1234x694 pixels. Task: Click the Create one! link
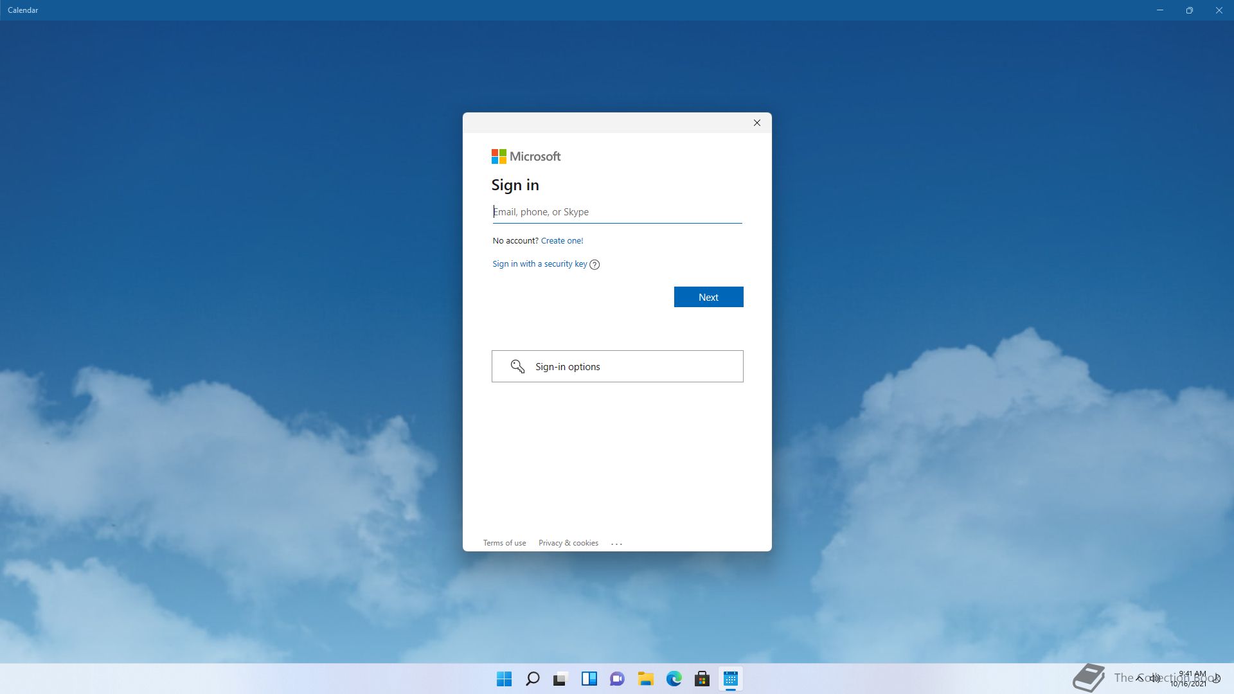pyautogui.click(x=562, y=241)
